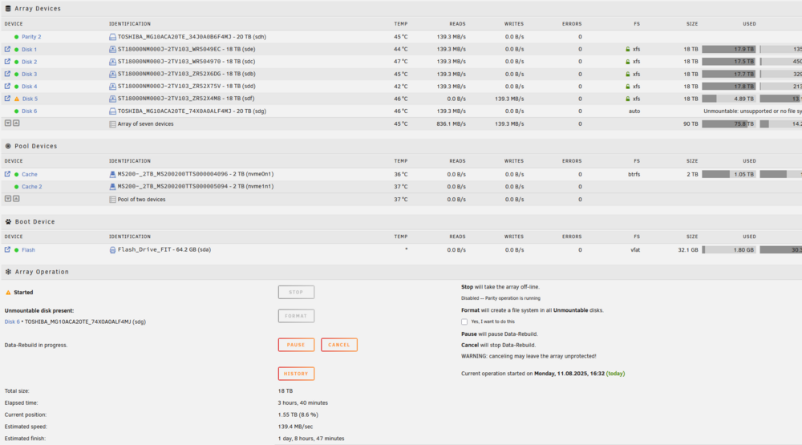Open parity HISTORY

tap(296, 374)
